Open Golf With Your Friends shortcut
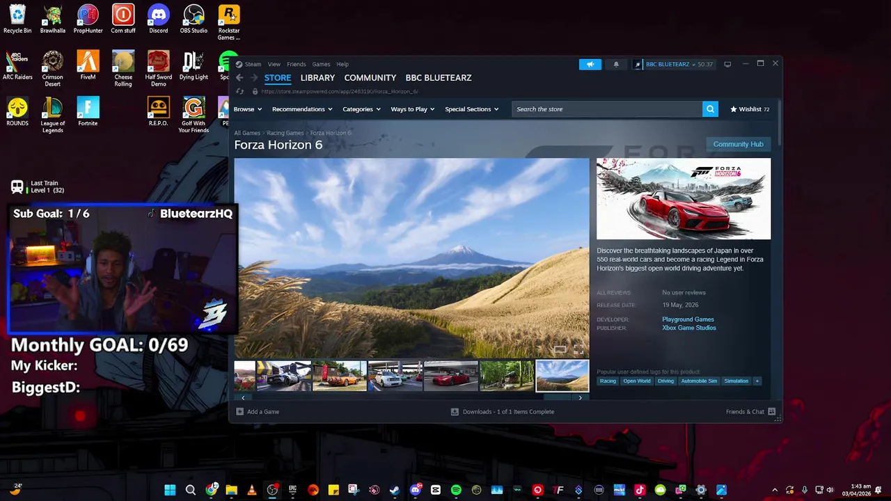 coord(194,116)
